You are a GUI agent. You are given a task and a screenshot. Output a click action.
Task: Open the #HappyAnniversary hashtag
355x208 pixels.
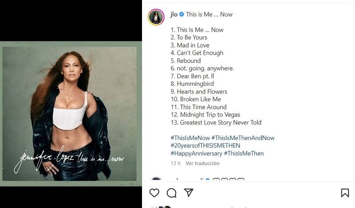(x=196, y=153)
